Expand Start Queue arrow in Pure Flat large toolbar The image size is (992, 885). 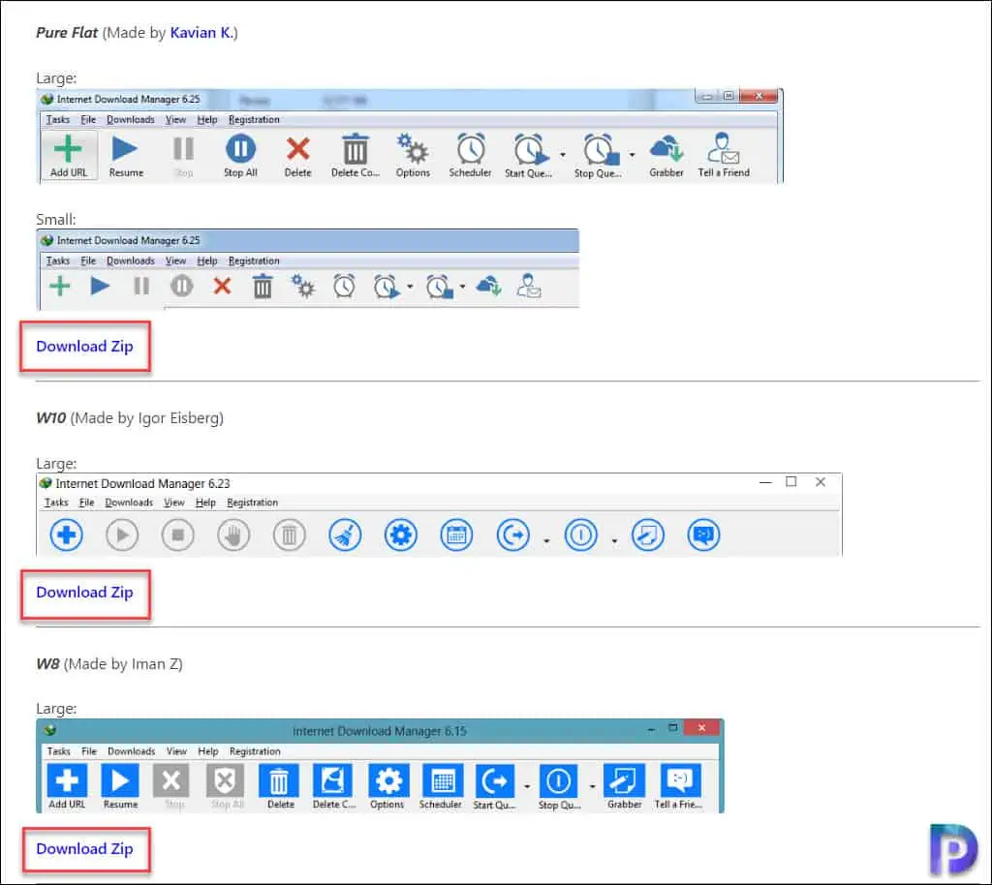tap(563, 155)
